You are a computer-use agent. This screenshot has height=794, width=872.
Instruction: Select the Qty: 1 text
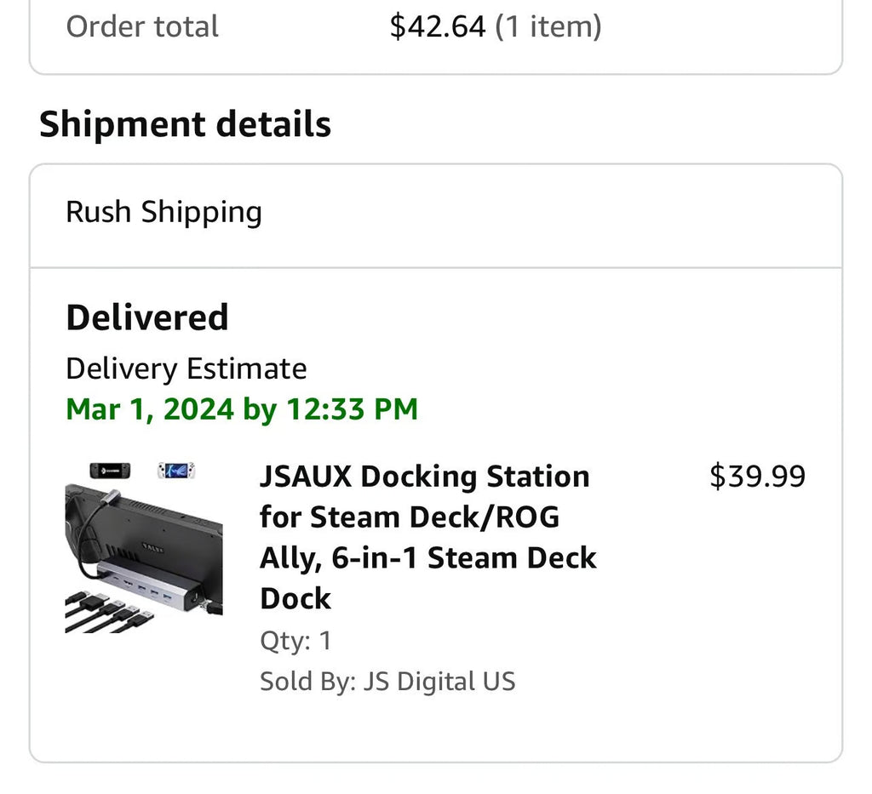click(x=295, y=641)
